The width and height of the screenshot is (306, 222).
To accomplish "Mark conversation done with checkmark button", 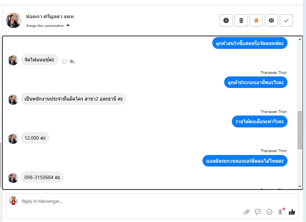I will 286,21.
